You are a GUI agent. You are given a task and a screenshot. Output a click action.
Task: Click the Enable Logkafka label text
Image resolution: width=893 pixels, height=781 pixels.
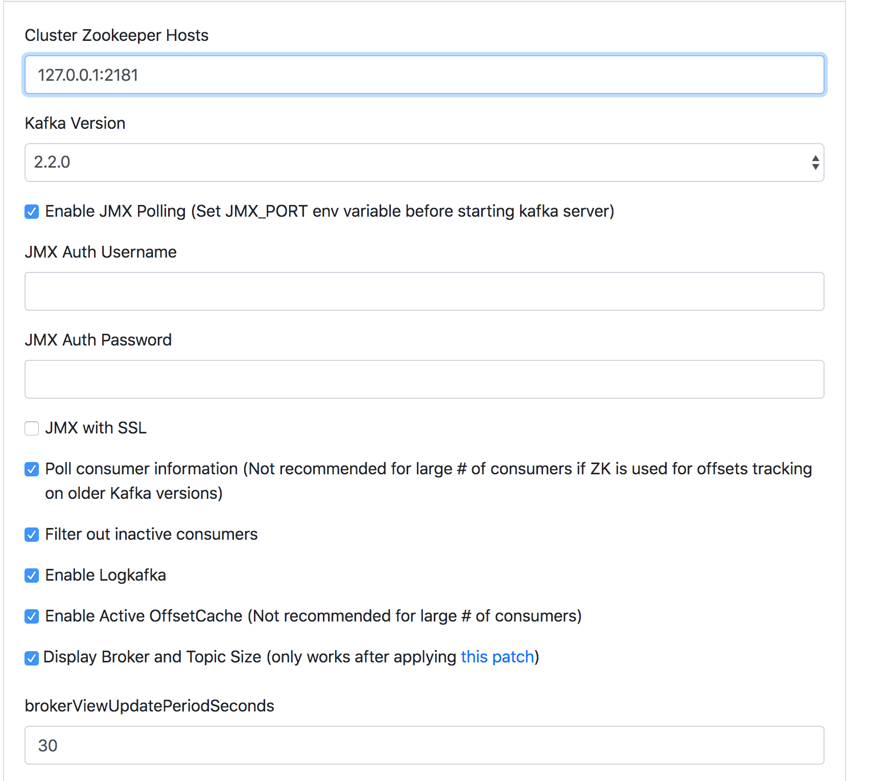(x=105, y=575)
